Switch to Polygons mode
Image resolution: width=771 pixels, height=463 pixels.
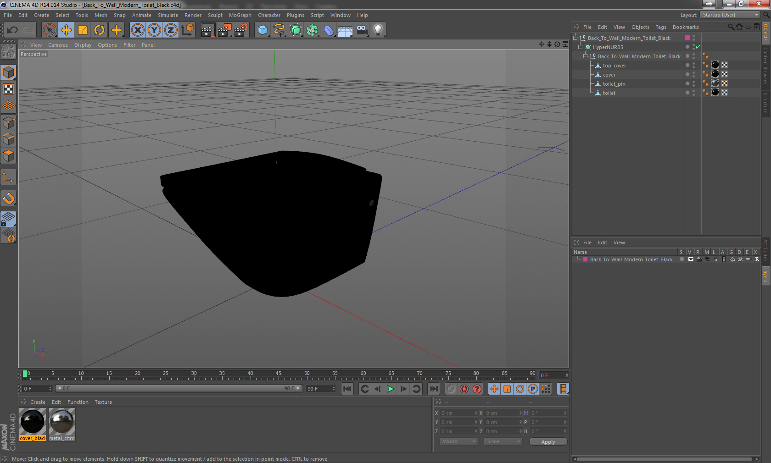tap(8, 156)
